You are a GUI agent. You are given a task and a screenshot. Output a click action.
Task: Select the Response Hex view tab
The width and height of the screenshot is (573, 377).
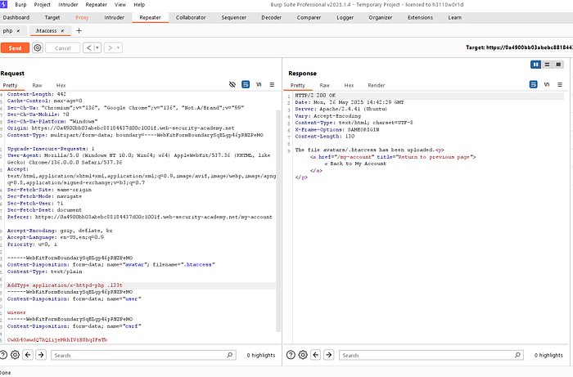click(349, 85)
